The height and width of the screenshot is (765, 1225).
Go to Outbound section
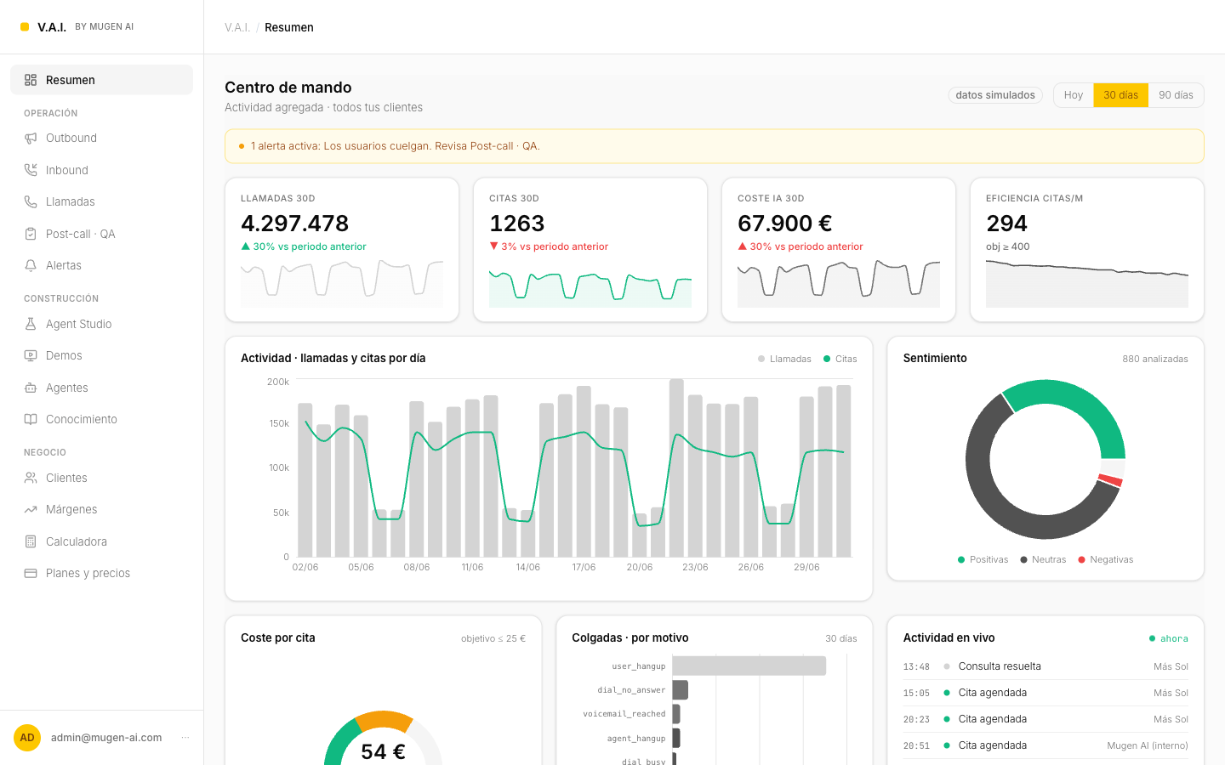tap(101, 138)
